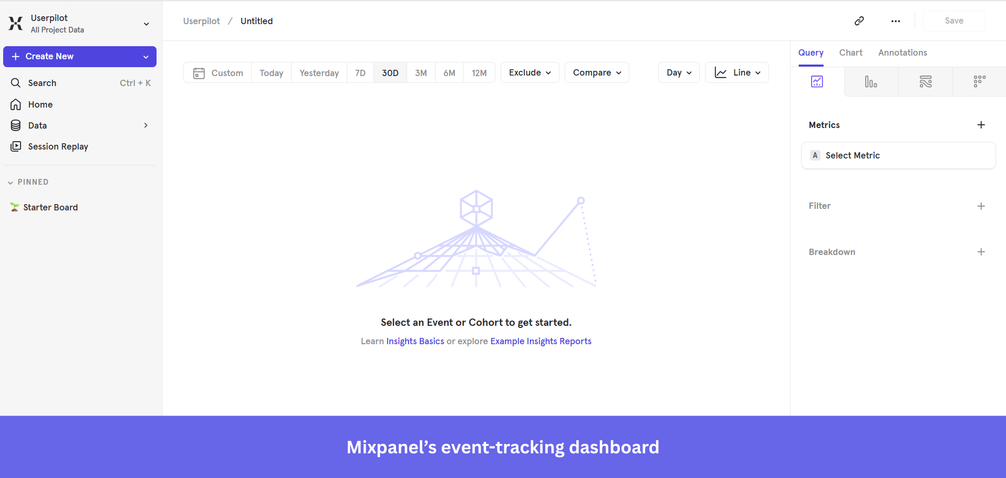Viewport: 1006px width, 478px height.
Task: Add a new Metric with the plus icon
Action: coord(981,125)
